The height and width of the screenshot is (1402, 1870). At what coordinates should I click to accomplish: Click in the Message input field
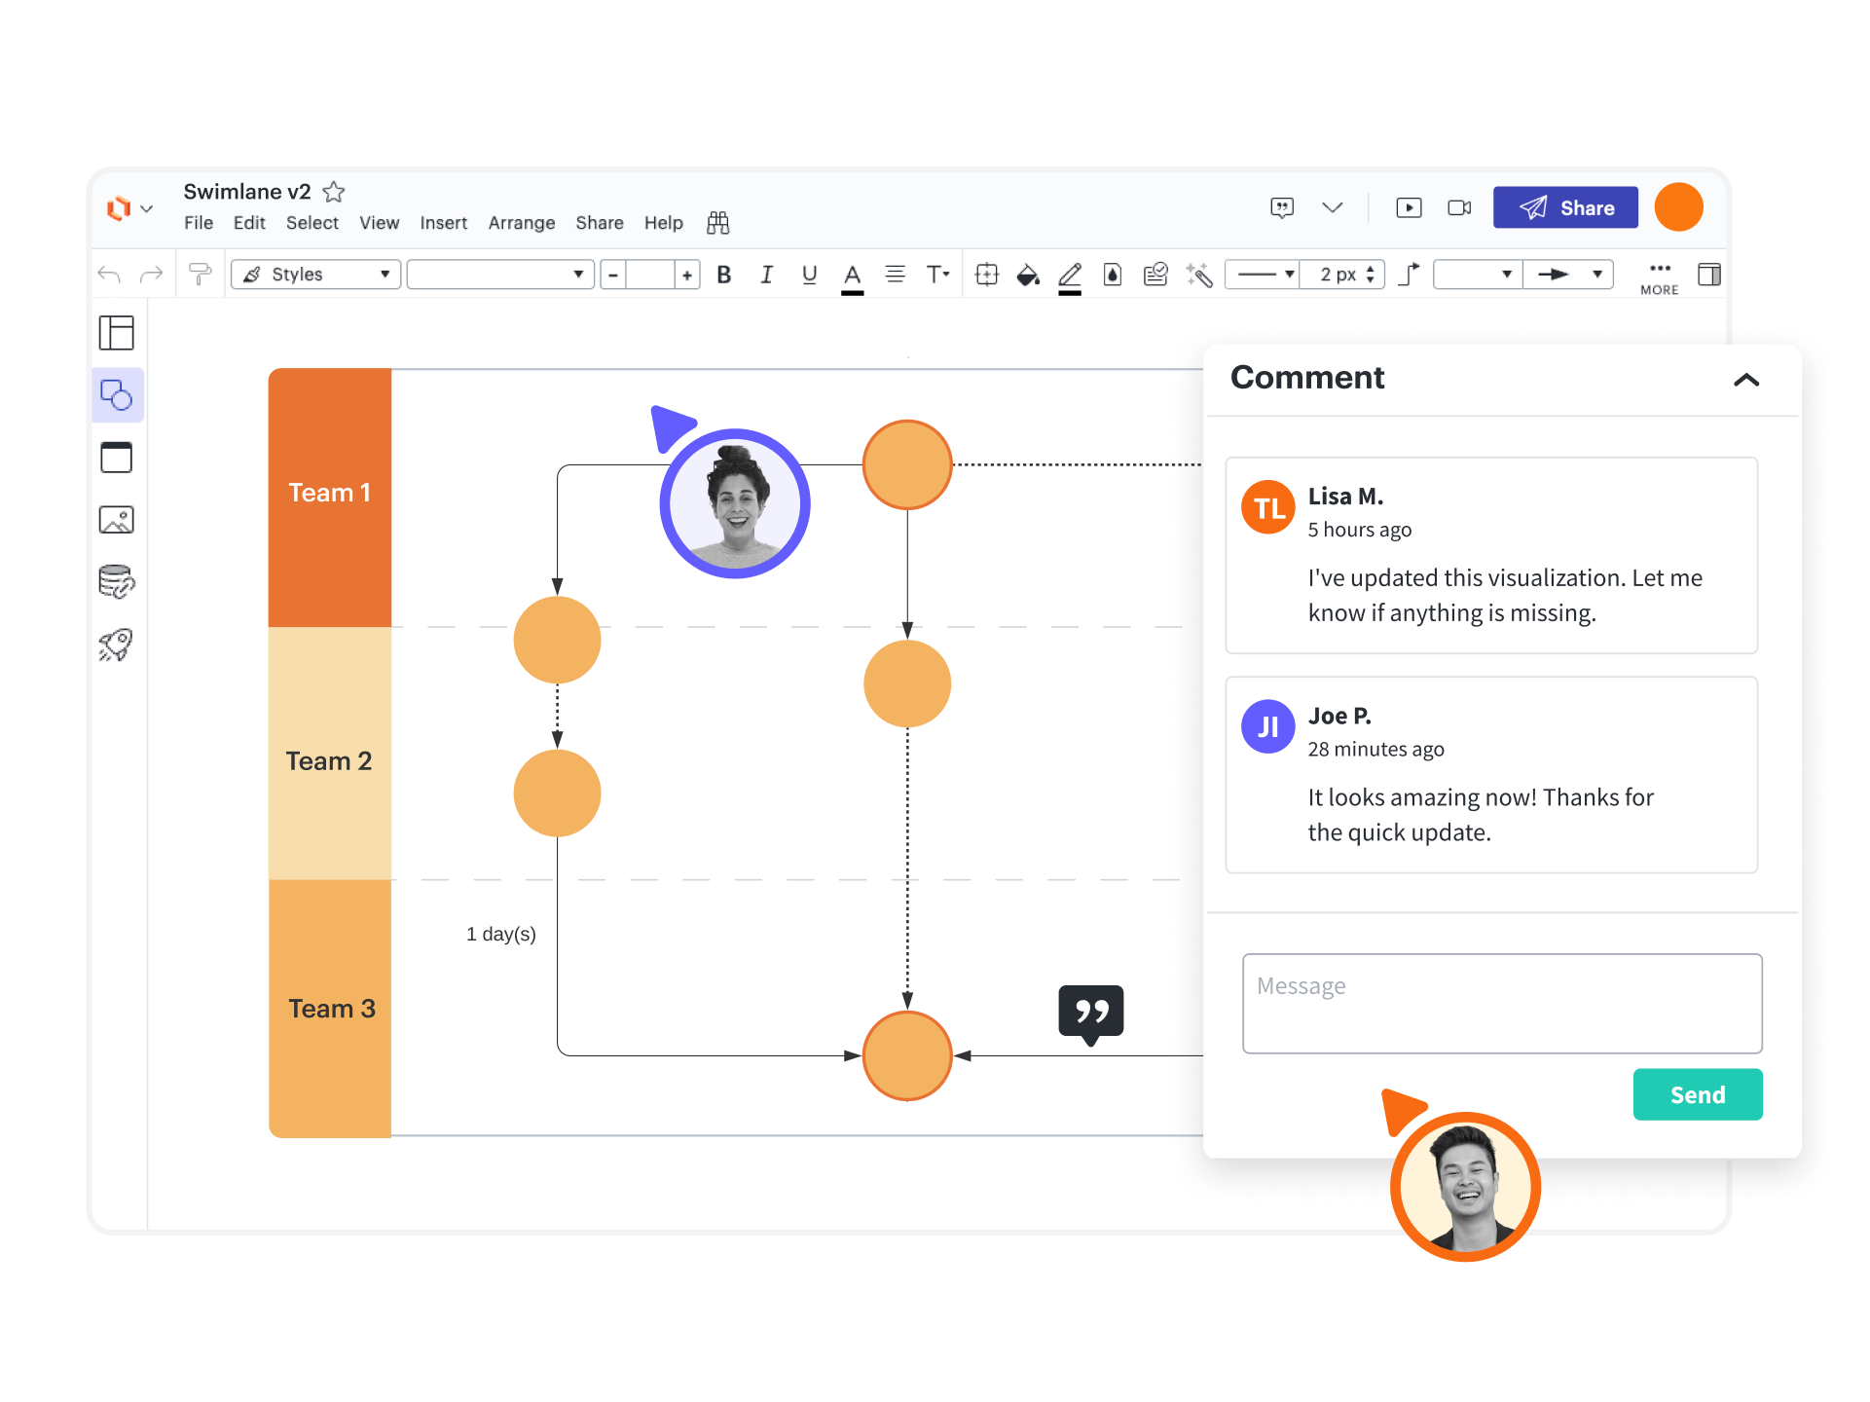[1501, 1003]
